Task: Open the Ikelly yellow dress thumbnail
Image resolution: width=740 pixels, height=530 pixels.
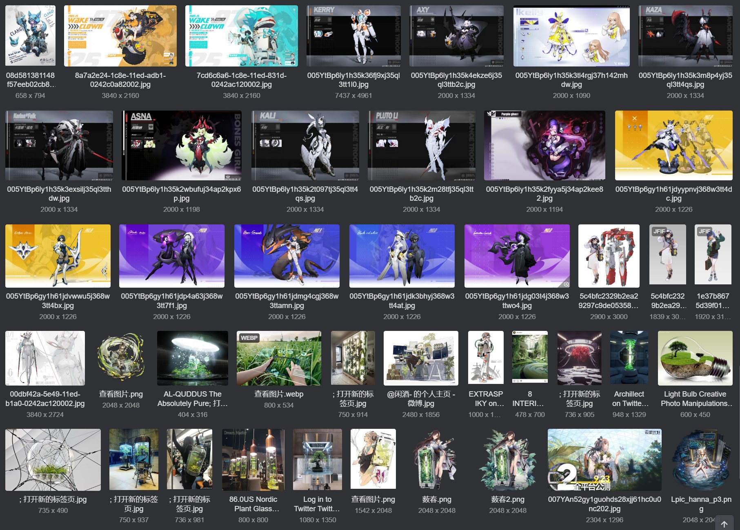Action: coord(571,36)
